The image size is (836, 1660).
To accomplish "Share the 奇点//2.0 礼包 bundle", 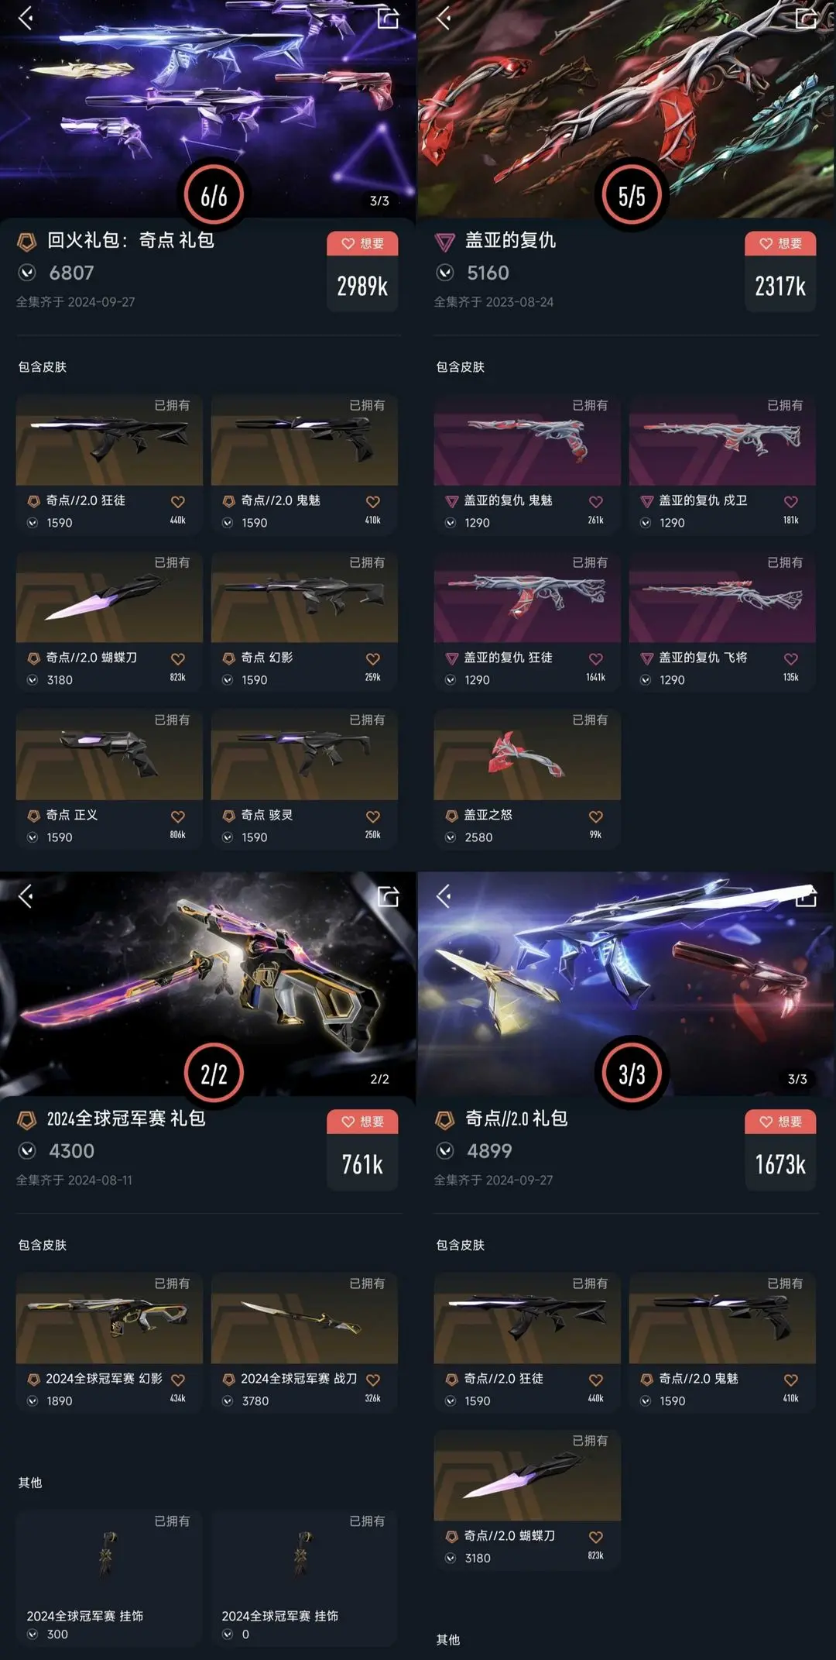I will coord(806,896).
